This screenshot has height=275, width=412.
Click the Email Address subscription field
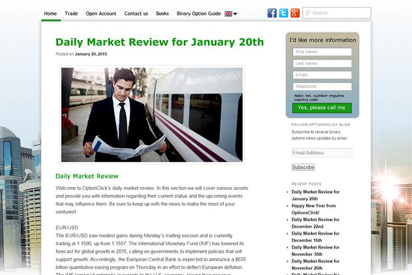pos(322,153)
